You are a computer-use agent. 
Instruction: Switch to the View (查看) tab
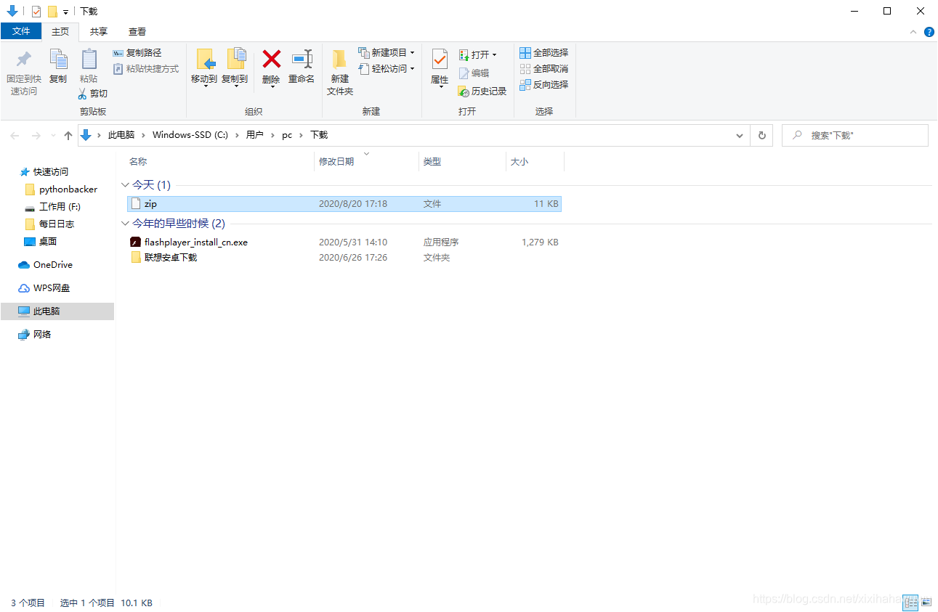[x=137, y=32]
